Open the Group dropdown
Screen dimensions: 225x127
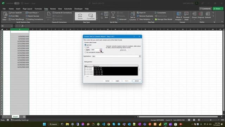click(194, 16)
